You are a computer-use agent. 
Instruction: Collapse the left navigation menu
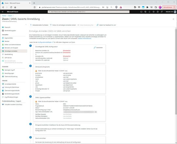pyautogui.click(x=26, y=25)
